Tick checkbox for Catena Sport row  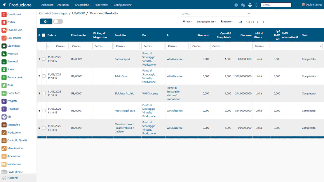click(x=44, y=59)
